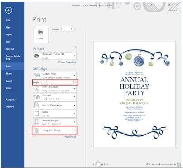
Task: Open the Collated setting dropdown
Action: (x=55, y=97)
